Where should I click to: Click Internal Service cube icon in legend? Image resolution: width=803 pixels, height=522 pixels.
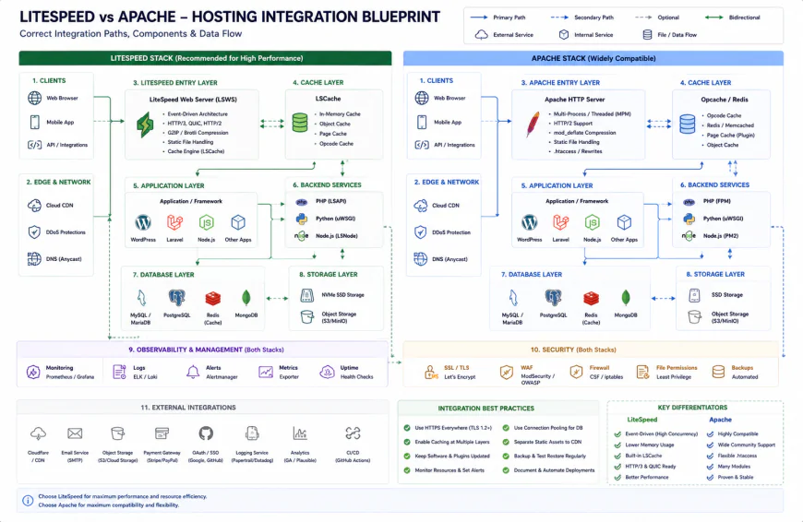coord(564,35)
